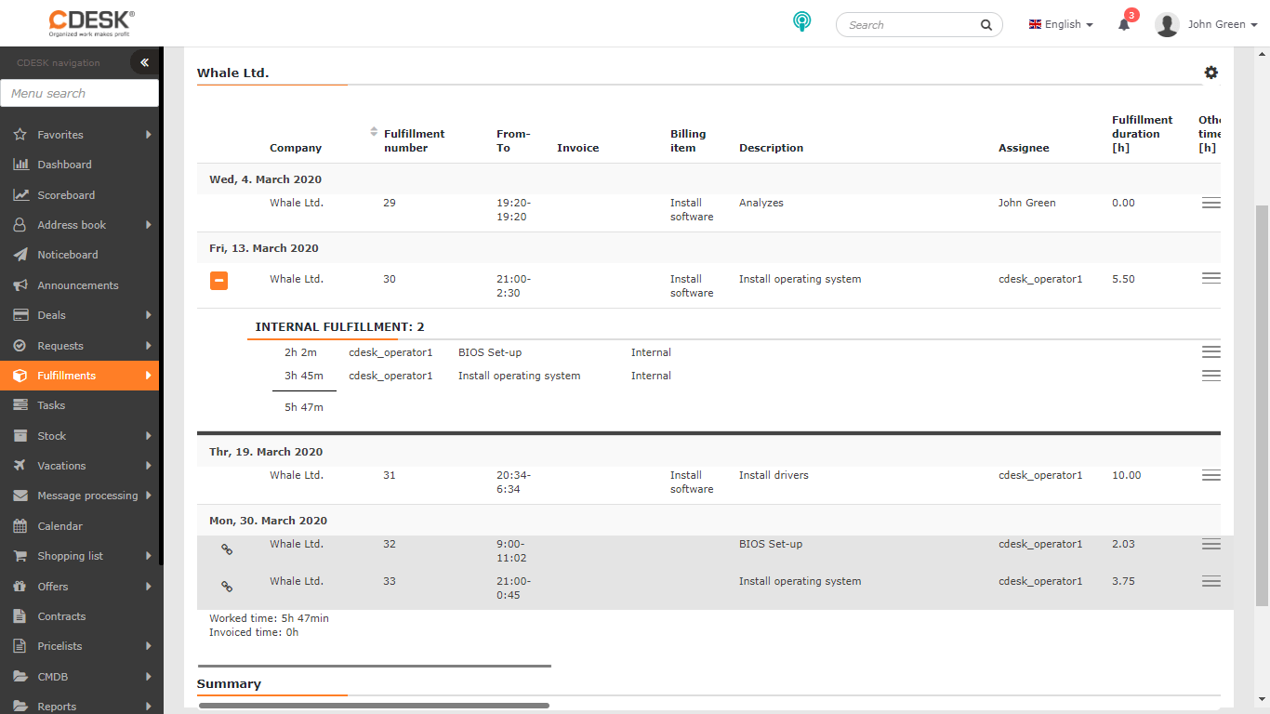
Task: Open CMDB in the sidebar
Action: (x=79, y=677)
